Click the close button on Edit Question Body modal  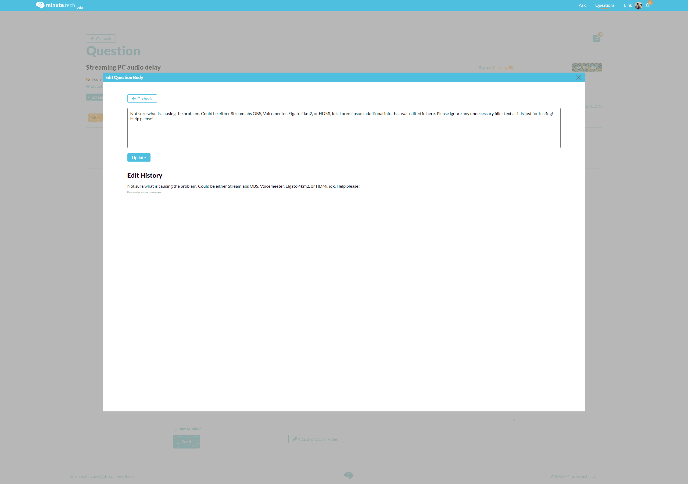(x=579, y=77)
